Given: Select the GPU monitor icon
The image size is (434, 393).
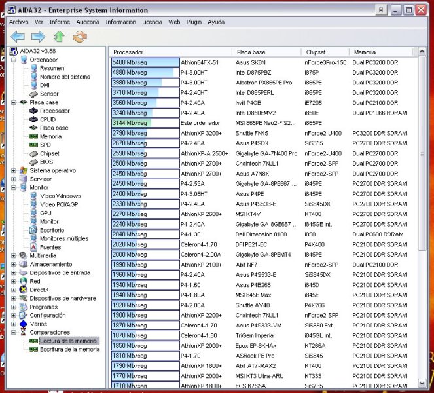Looking at the screenshot, I should click(x=34, y=213).
